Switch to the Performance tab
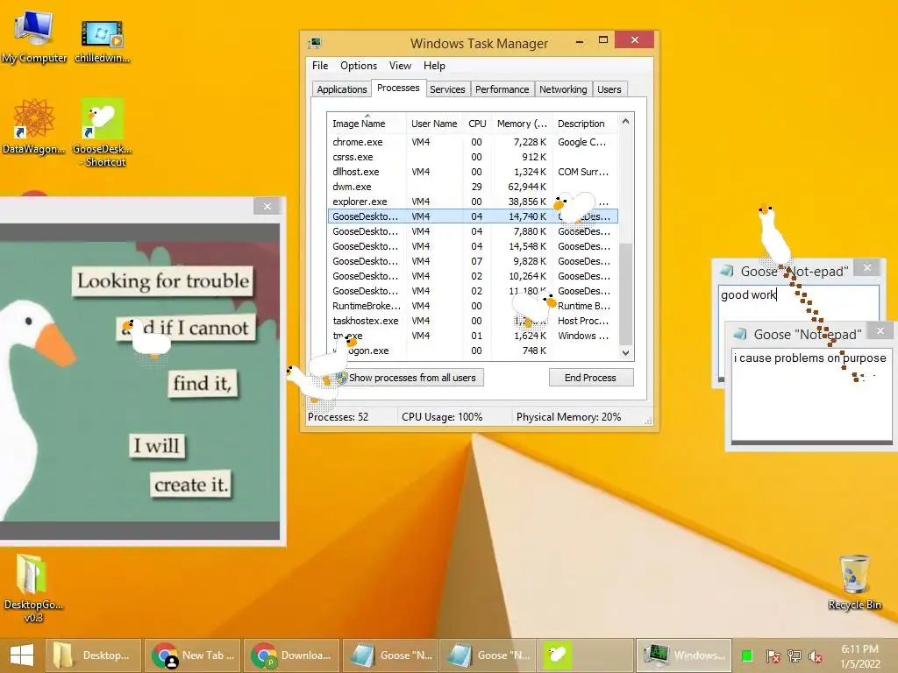898x673 pixels. click(502, 89)
